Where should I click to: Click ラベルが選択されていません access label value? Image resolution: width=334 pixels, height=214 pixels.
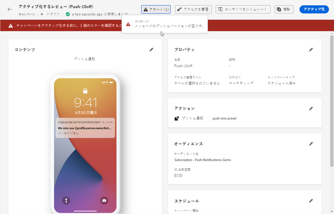click(197, 83)
